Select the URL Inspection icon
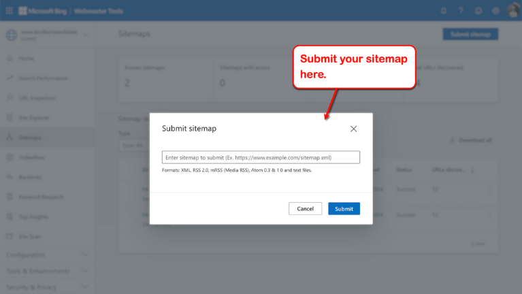 10,98
